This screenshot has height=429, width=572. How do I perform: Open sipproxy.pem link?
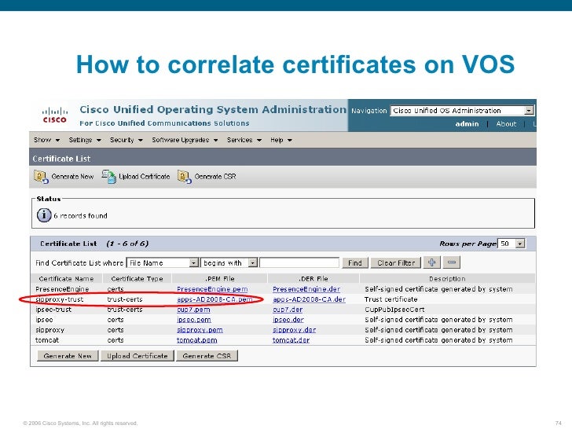tap(200, 330)
